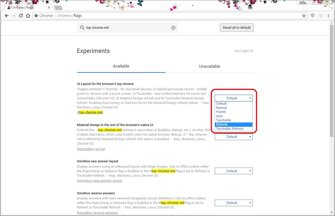Clear the flags search with the X icon
335x216 pixels.
pyautogui.click(x=173, y=28)
